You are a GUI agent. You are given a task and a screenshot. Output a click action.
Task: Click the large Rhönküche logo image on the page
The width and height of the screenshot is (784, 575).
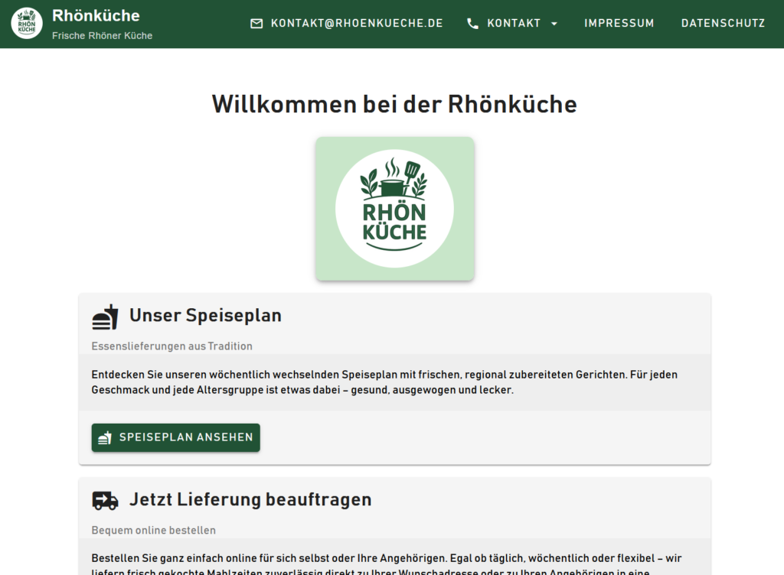(x=394, y=208)
